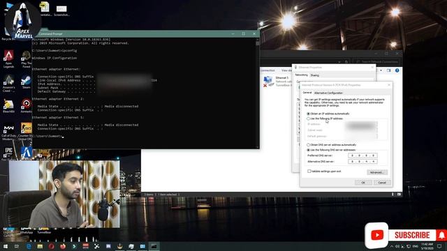Open the Counter-Strike Global Offensive shortcut

[26, 132]
